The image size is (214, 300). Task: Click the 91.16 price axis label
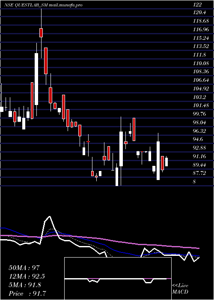click(199, 156)
